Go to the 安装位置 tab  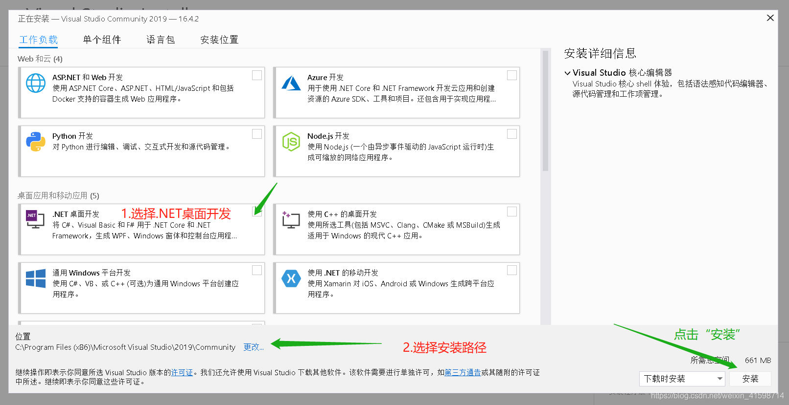(x=219, y=40)
